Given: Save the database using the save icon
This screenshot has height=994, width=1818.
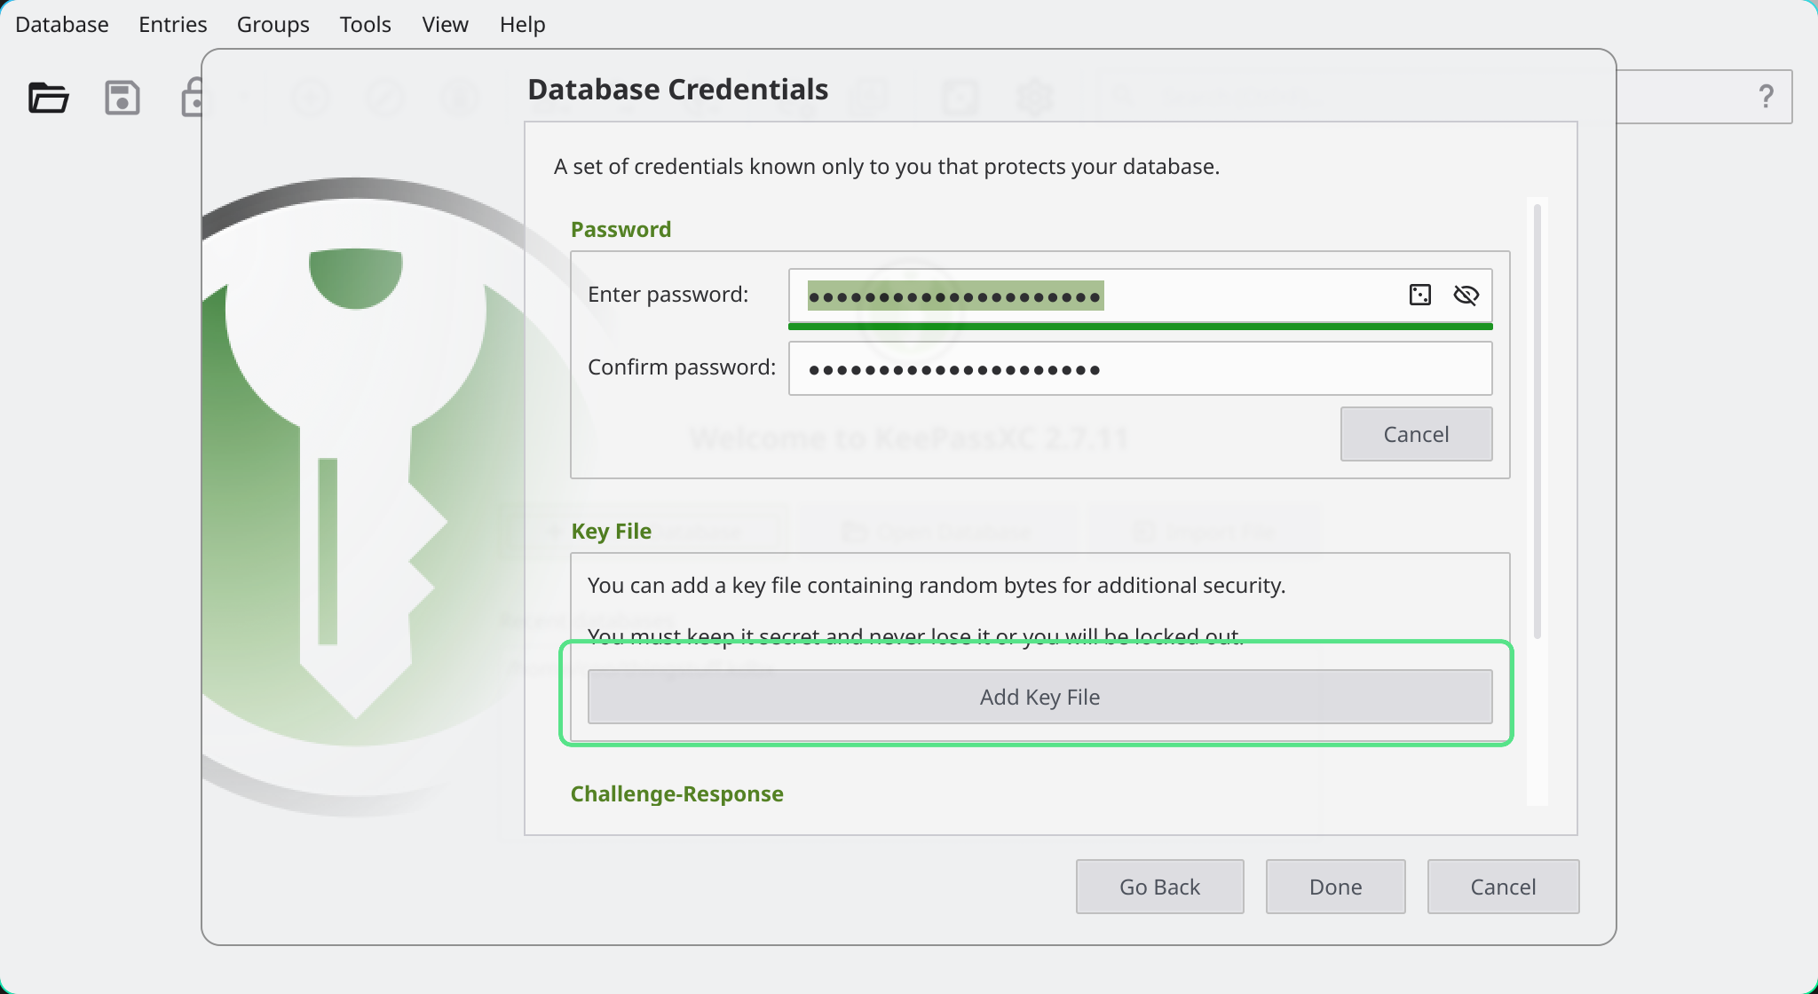Looking at the screenshot, I should coord(123,98).
